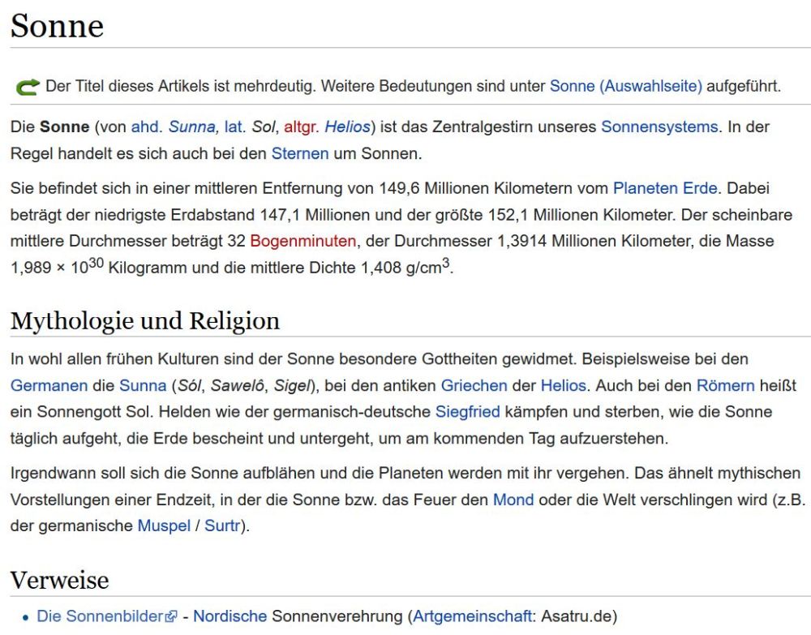Click the italic name Sawelô
This screenshot has width=811, height=635.
coord(238,386)
